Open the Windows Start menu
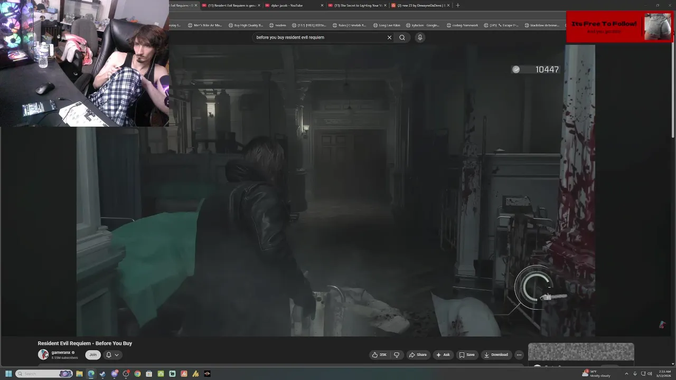676x380 pixels. pos(8,374)
